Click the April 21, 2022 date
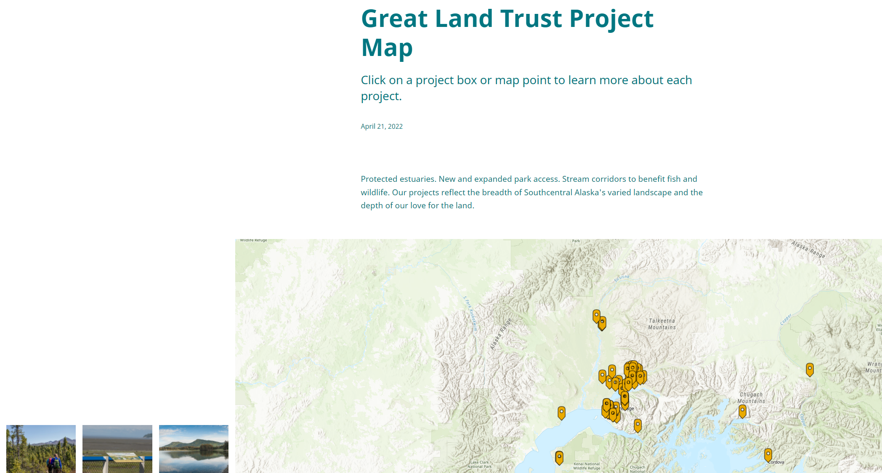The image size is (882, 473). 381,126
